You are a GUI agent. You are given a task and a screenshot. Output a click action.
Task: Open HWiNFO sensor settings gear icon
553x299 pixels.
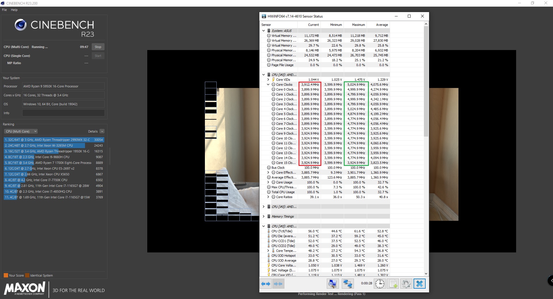[406, 284]
